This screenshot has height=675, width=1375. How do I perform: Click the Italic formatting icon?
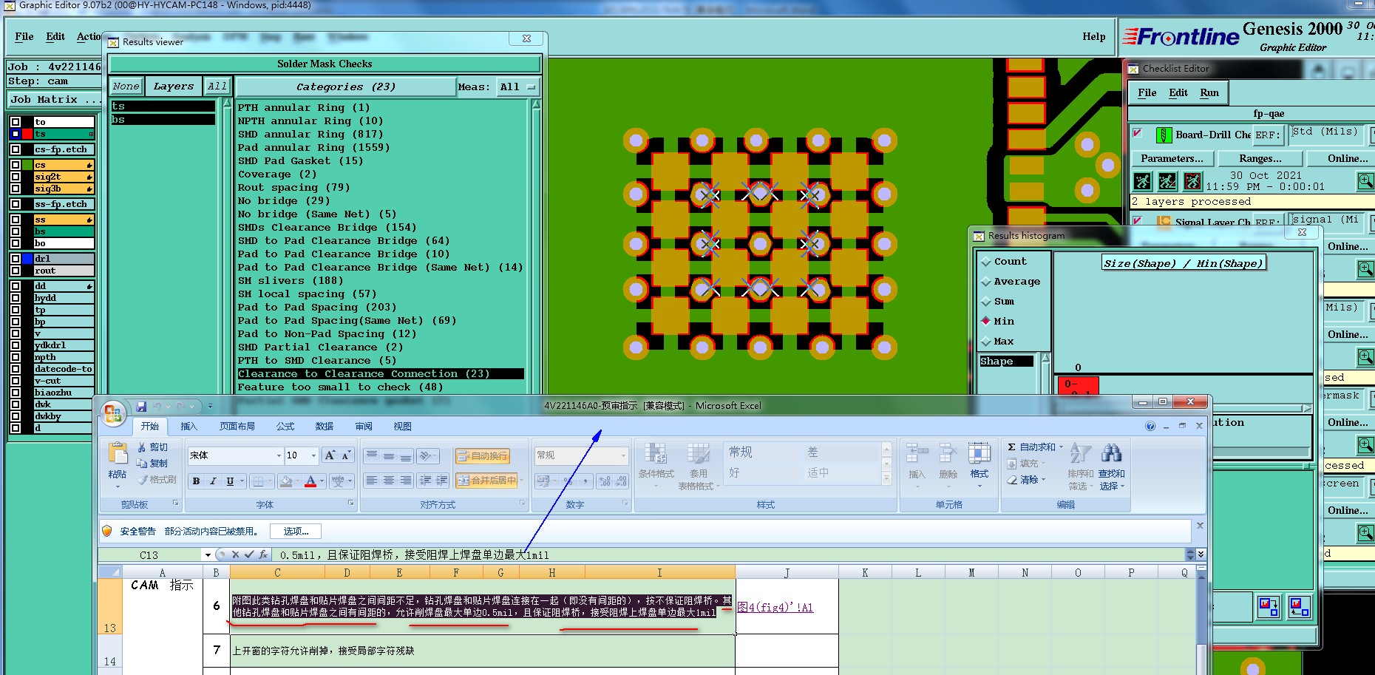click(213, 481)
